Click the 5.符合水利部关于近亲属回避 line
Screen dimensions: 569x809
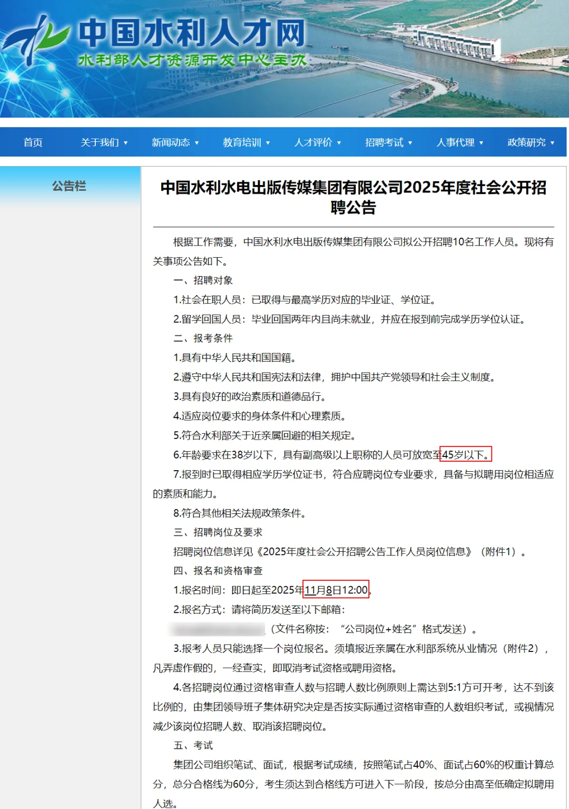tap(266, 436)
